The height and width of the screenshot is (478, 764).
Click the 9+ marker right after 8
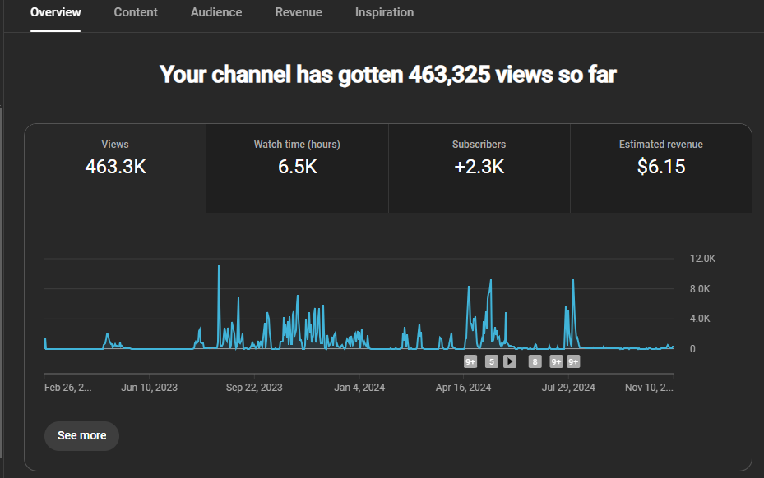556,361
